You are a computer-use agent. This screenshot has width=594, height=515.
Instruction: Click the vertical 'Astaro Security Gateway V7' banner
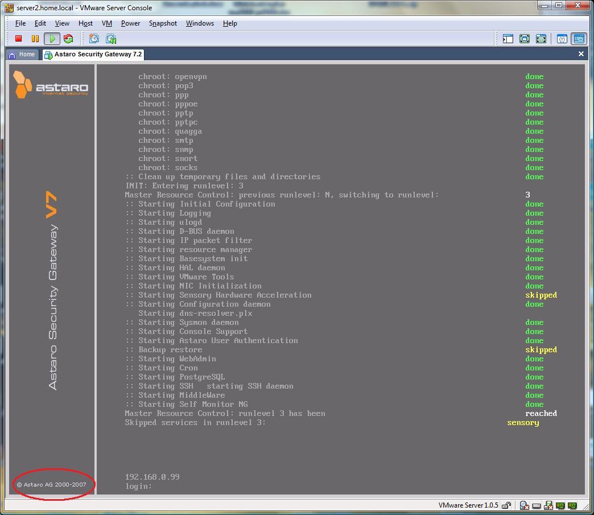53,291
